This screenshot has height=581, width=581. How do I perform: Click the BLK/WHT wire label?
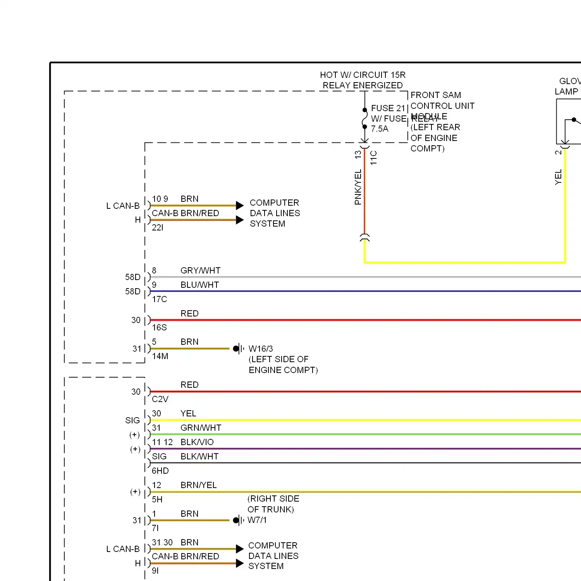tap(199, 456)
